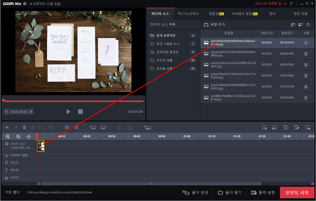Select the 최근 사용한 소스 folder
The height and width of the screenshot is (201, 316).
click(x=173, y=44)
